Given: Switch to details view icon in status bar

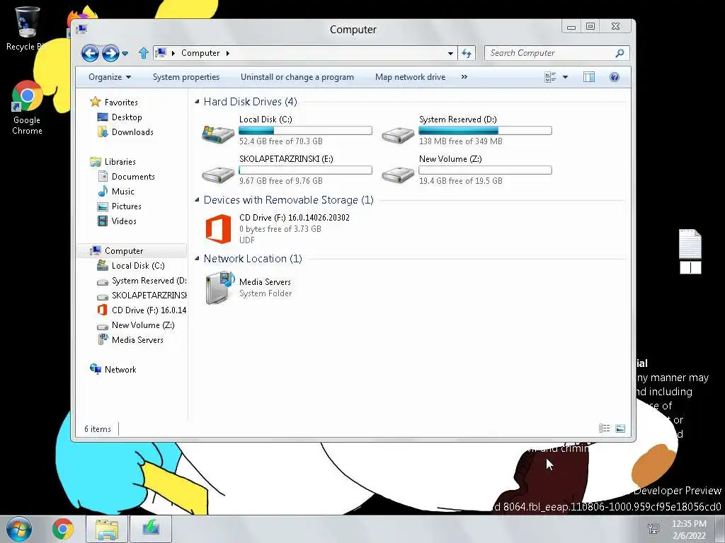Looking at the screenshot, I should 605,428.
